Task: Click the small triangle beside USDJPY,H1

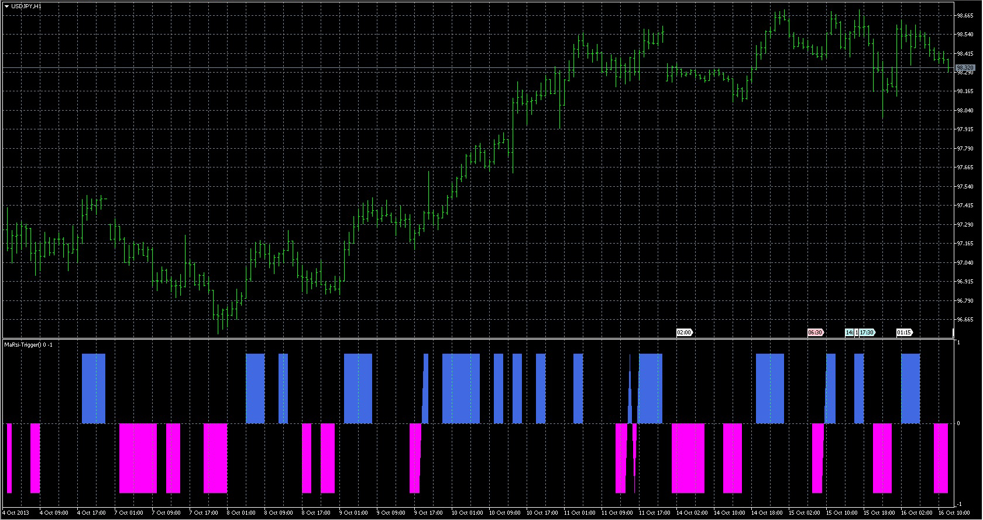Action: coord(6,6)
